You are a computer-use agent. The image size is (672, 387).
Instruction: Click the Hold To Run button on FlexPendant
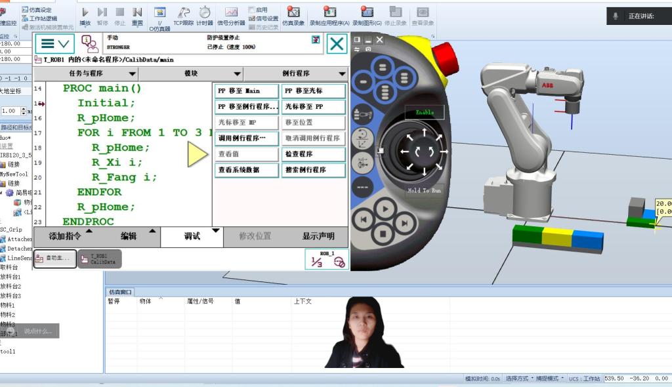pyautogui.click(x=424, y=190)
